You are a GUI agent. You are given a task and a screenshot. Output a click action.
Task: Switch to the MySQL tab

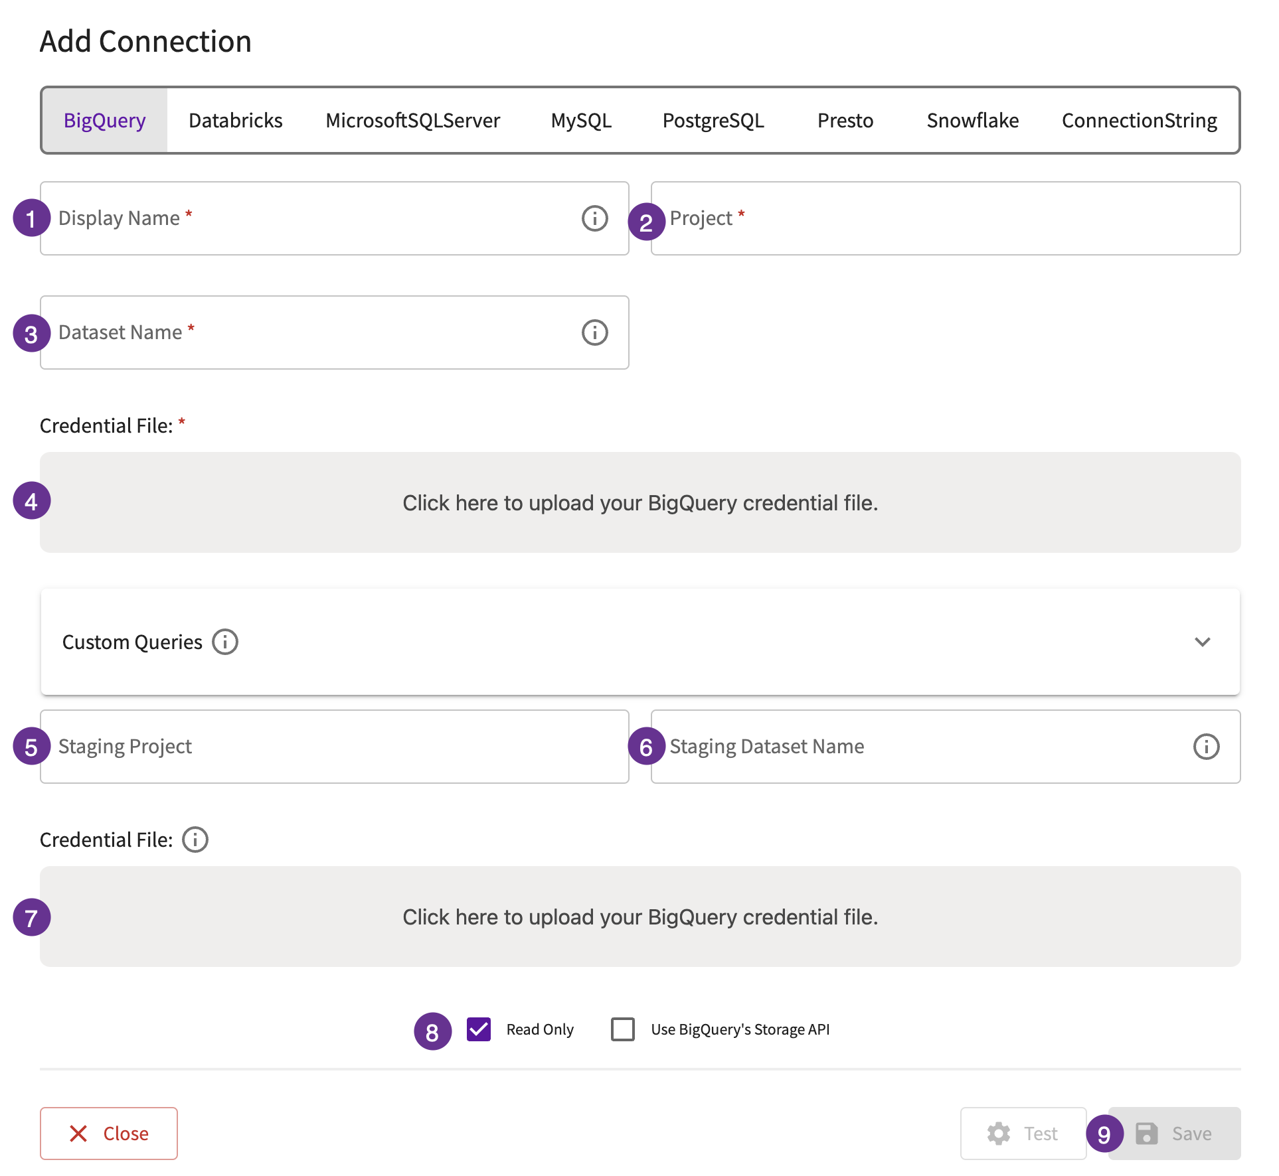pyautogui.click(x=581, y=120)
